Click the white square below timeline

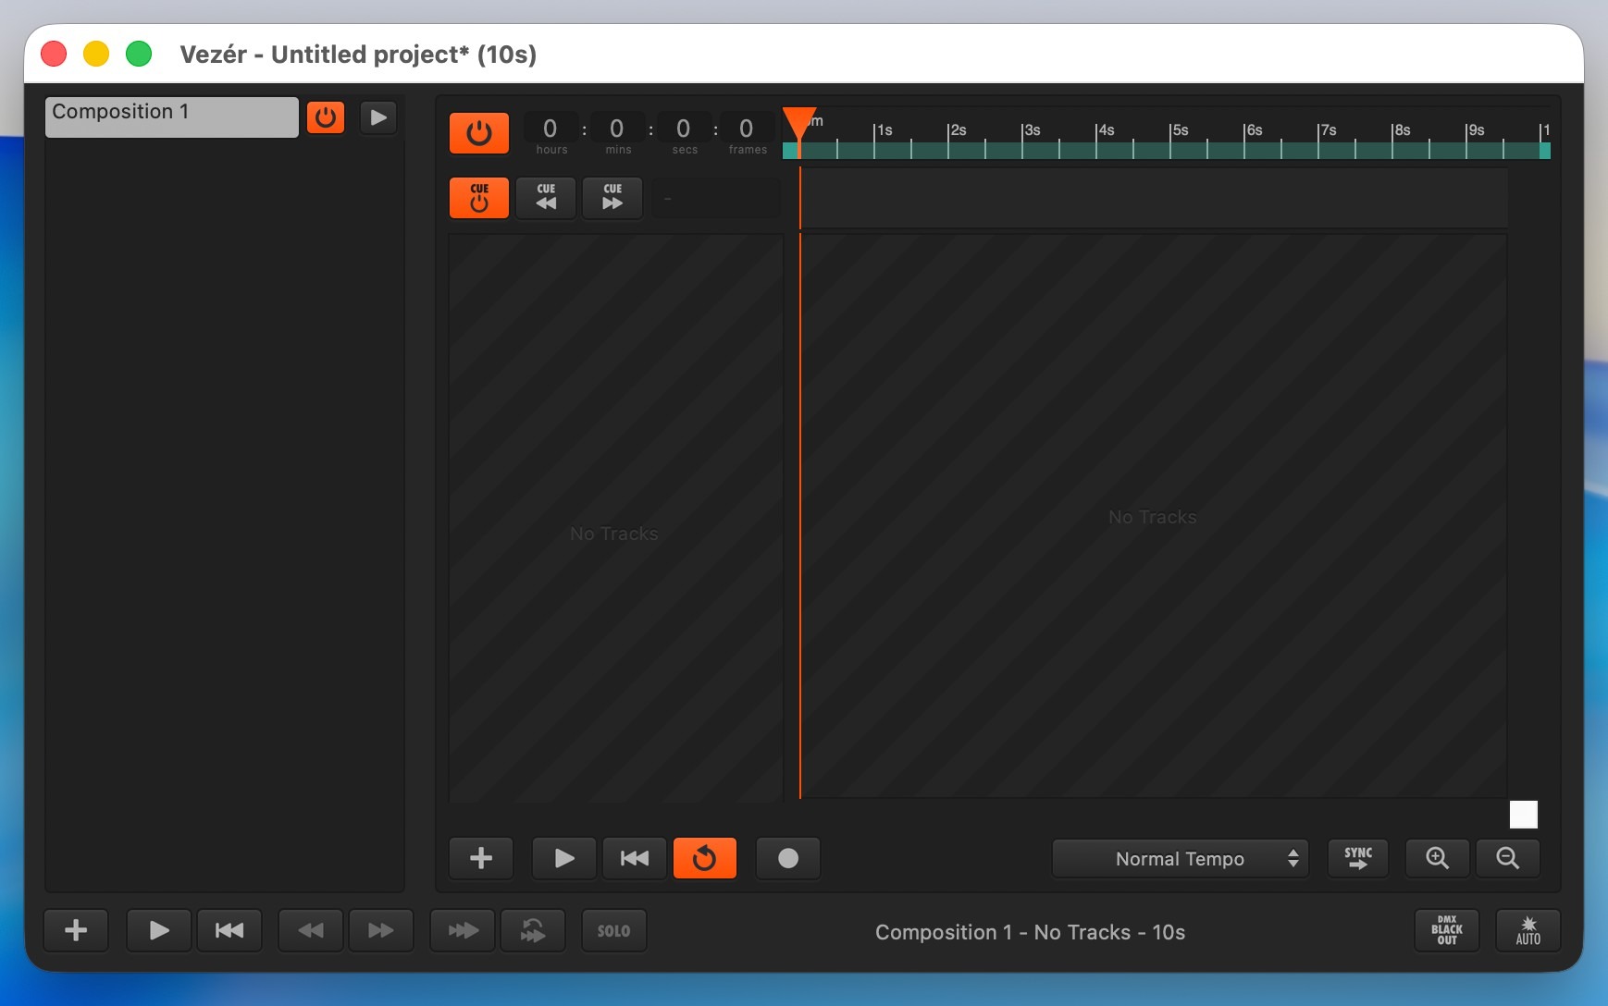pyautogui.click(x=1524, y=815)
